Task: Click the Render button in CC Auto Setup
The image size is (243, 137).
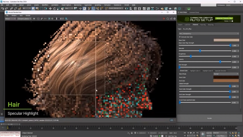Action: tap(209, 118)
